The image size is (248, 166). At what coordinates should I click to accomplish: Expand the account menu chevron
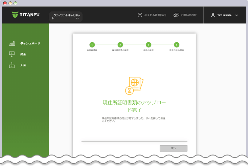tap(237, 15)
